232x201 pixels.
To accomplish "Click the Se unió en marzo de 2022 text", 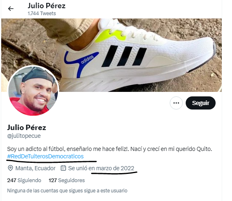I will 101,168.
